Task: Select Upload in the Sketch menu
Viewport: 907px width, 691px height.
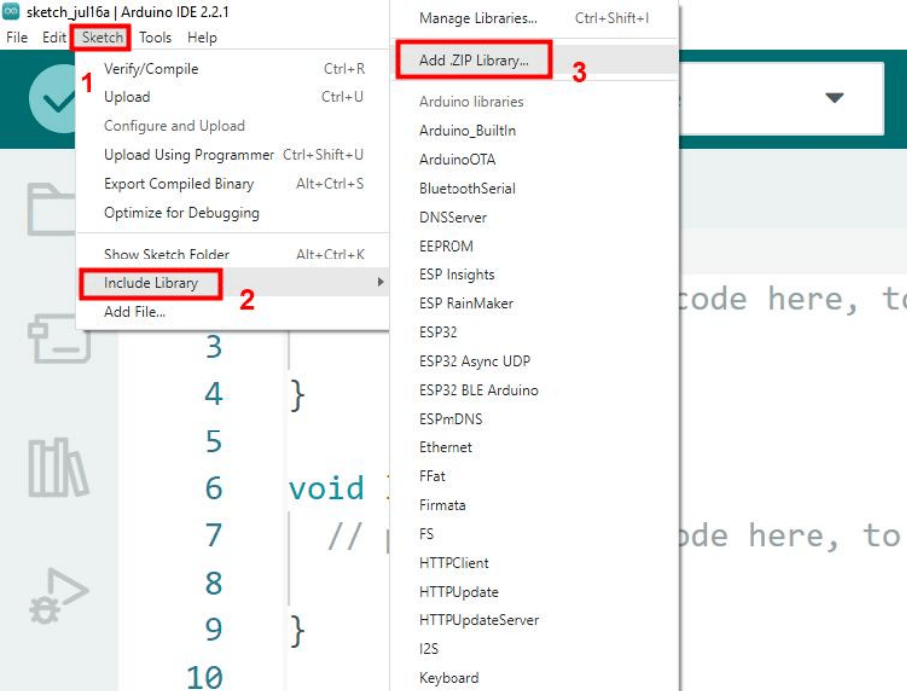Action: [x=127, y=97]
